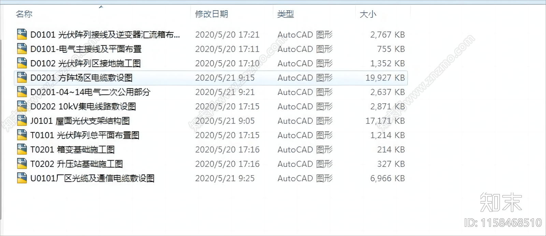The image size is (546, 236).
Task: Click the size value 1,352 KB
Action: (388, 63)
